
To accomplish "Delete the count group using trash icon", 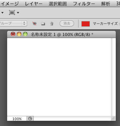I will pyautogui.click(x=52, y=24).
